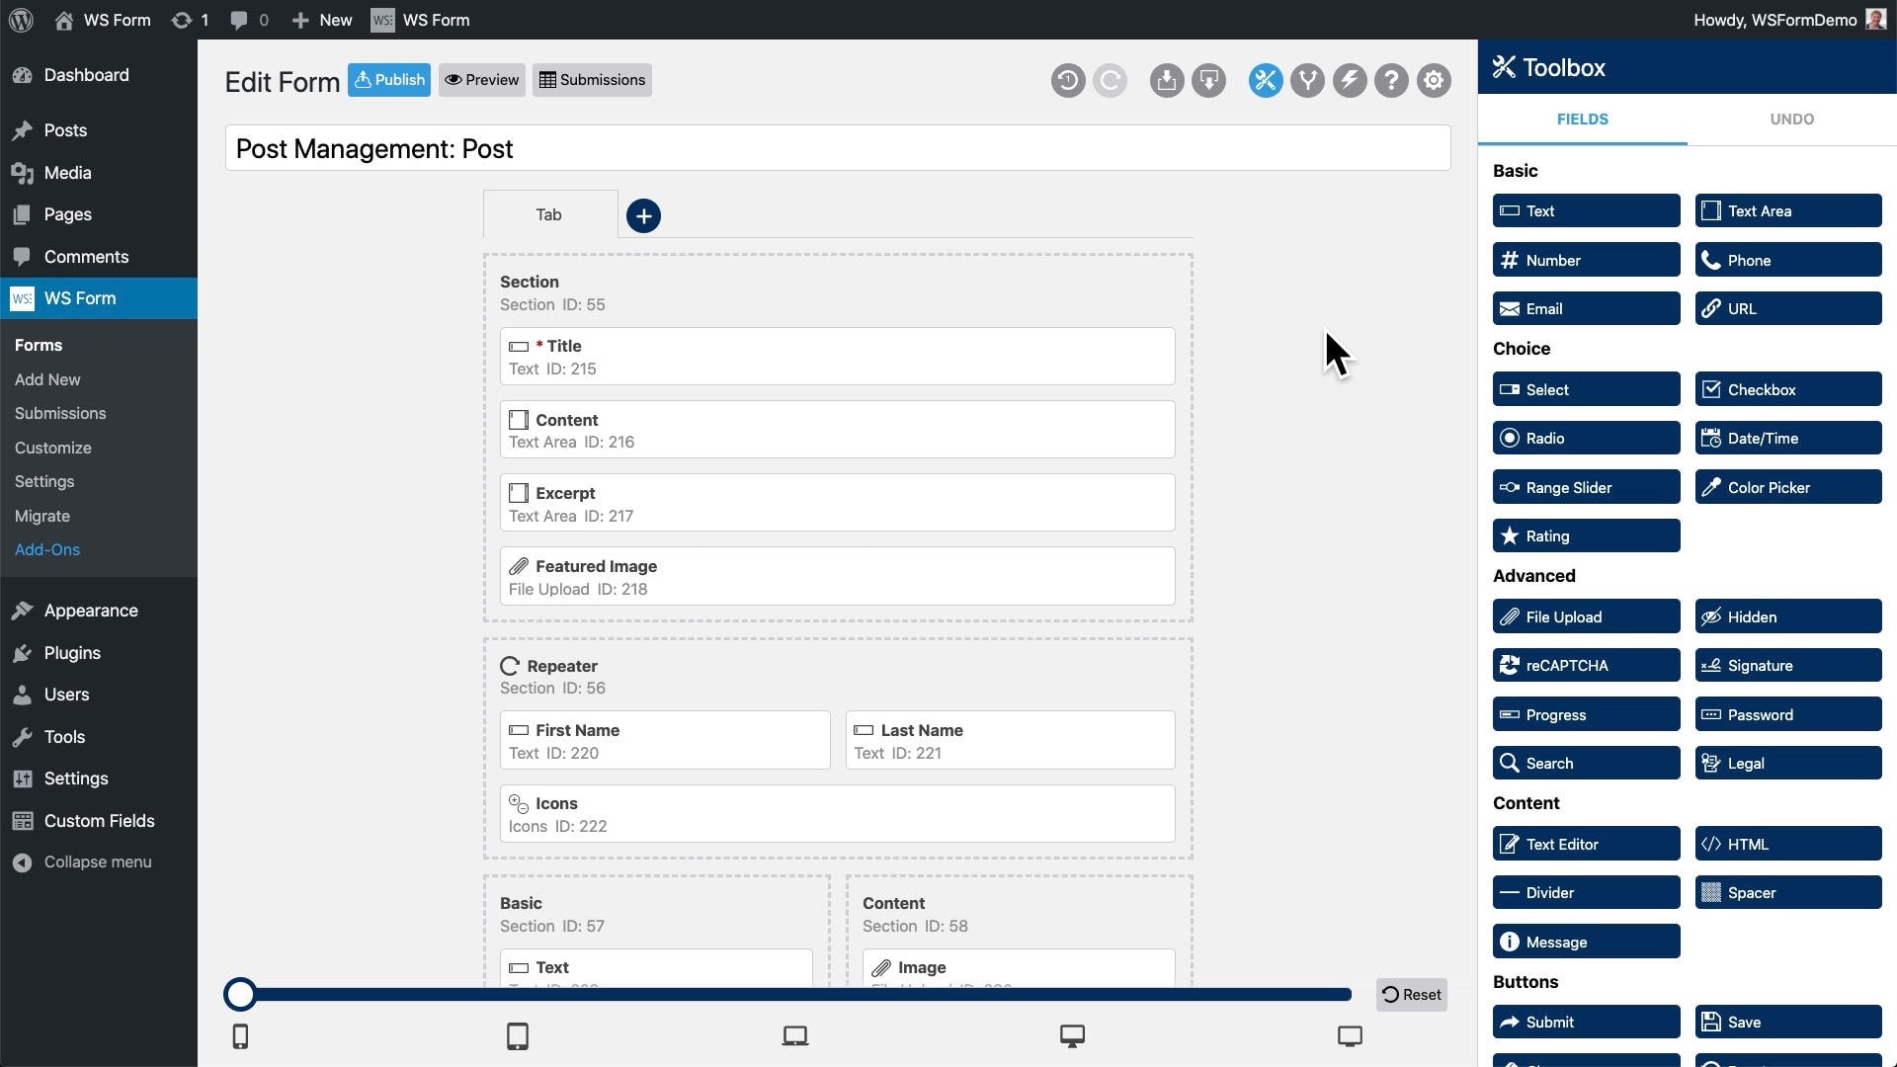Publish the form
The height and width of the screenshot is (1067, 1897).
[388, 80]
